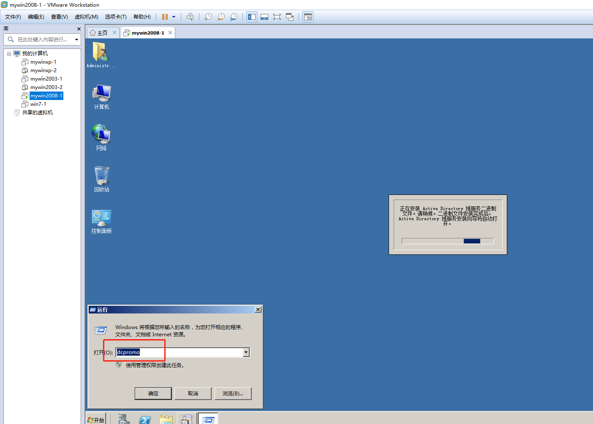Click the VMware Workstation title bar icon
This screenshot has width=593, height=424.
[4, 5]
